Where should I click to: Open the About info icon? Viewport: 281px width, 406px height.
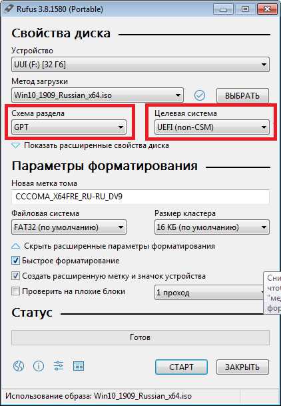39,366
